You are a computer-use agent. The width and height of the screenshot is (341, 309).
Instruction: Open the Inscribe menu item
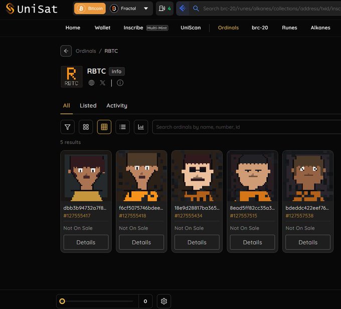tap(133, 28)
